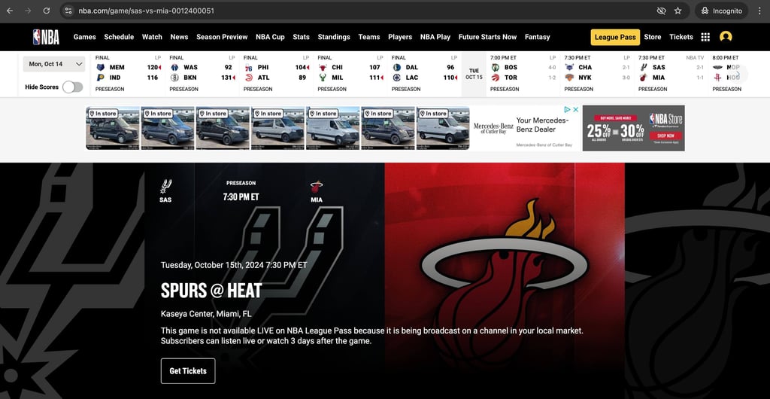This screenshot has width=770, height=399.
Task: Click the tracking protection eye icon
Action: [662, 11]
